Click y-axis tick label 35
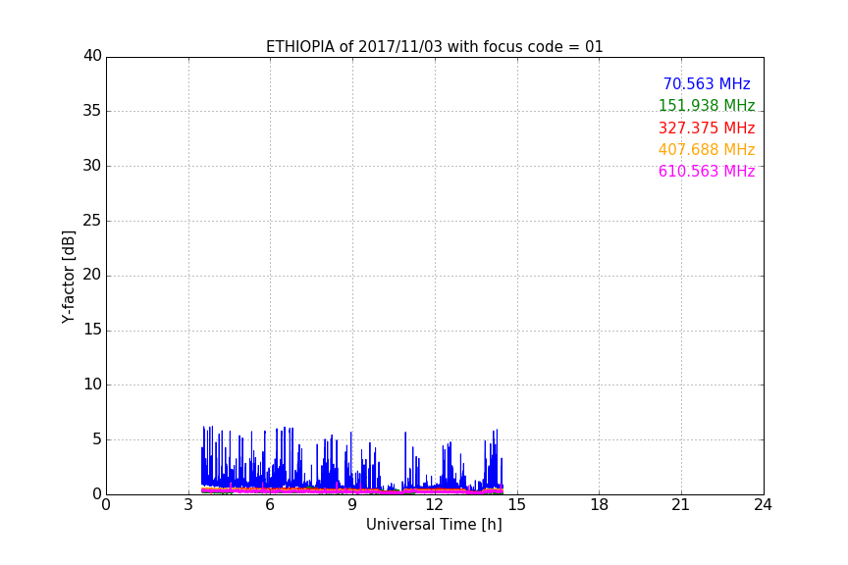The image size is (848, 565). [92, 111]
